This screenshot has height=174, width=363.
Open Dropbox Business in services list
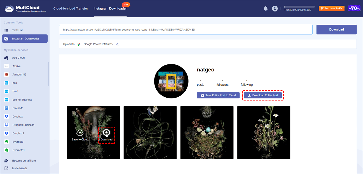pyautogui.click(x=23, y=125)
